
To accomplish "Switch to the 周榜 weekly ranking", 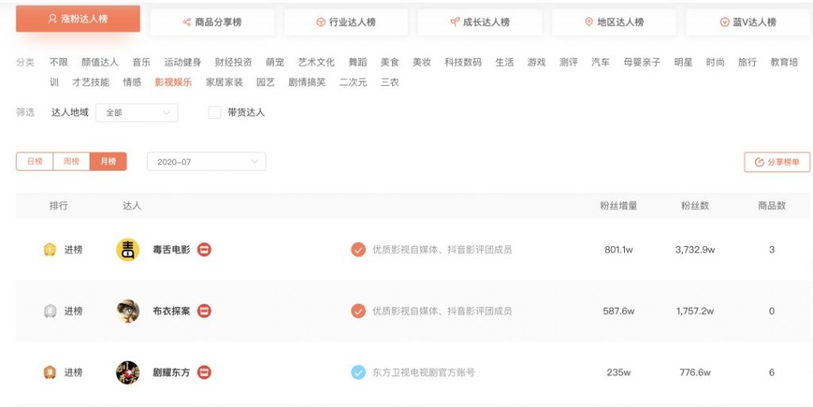I will (71, 162).
